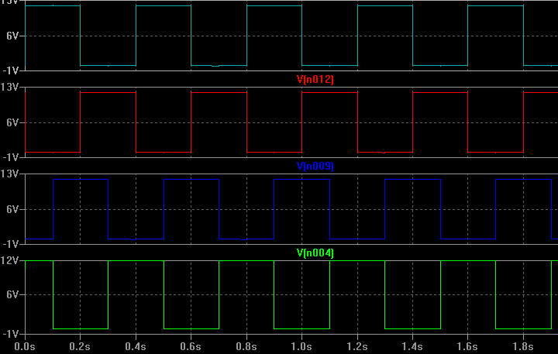Screen dimensions: 558x354
Task: Click the 6V axis label in V(n004) pane
Action: pos(12,294)
